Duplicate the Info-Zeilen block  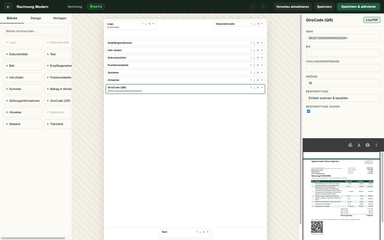(x=258, y=50)
